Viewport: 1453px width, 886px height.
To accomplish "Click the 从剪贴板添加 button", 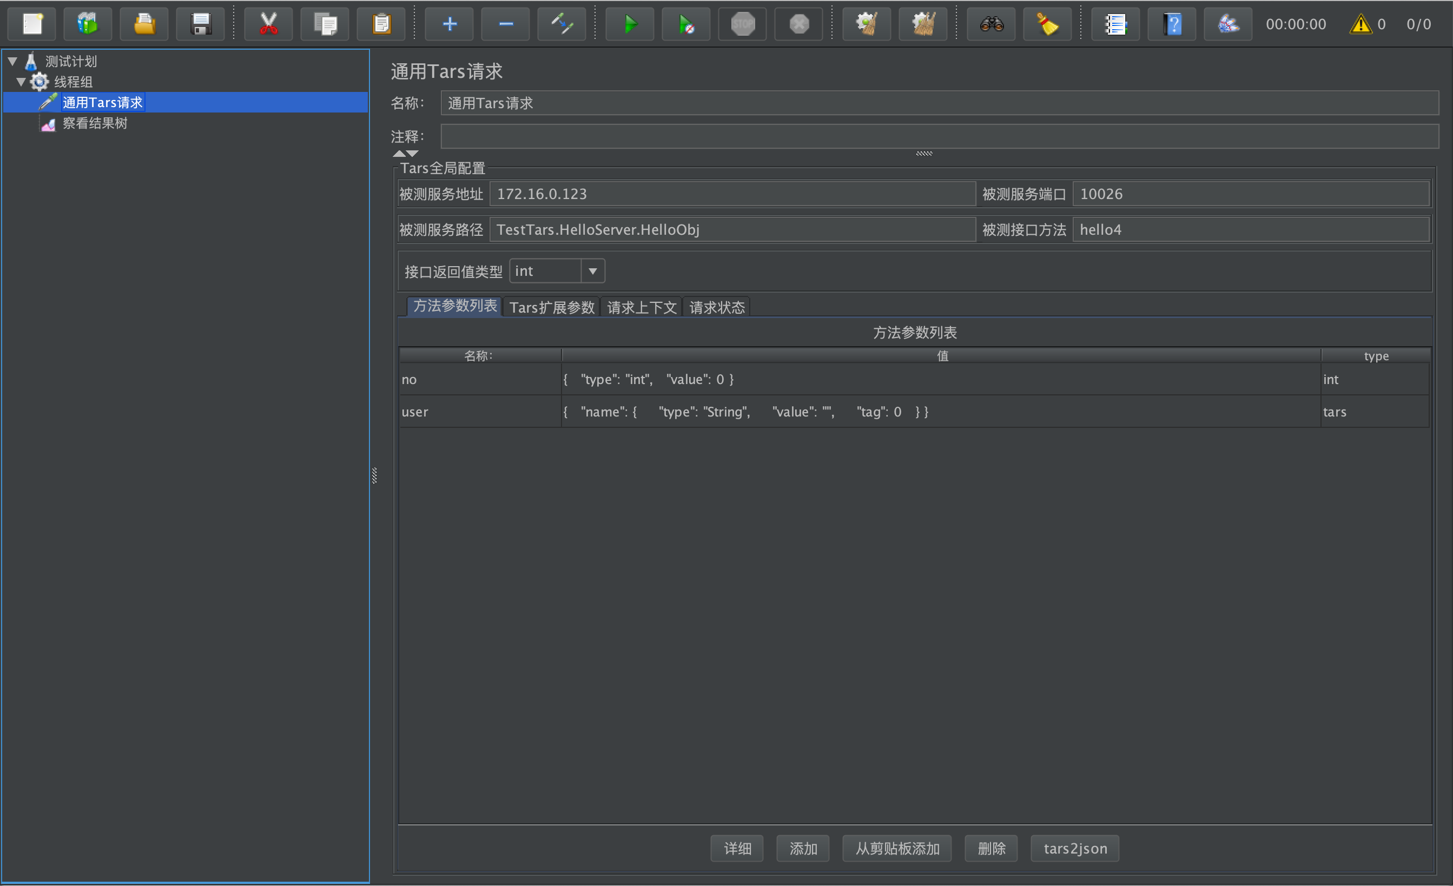I will pyautogui.click(x=896, y=848).
